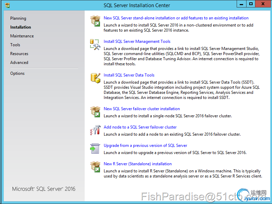The width and height of the screenshot is (272, 204).
Task: Minimize the Installation Center window
Action: pyautogui.click(x=241, y=4)
